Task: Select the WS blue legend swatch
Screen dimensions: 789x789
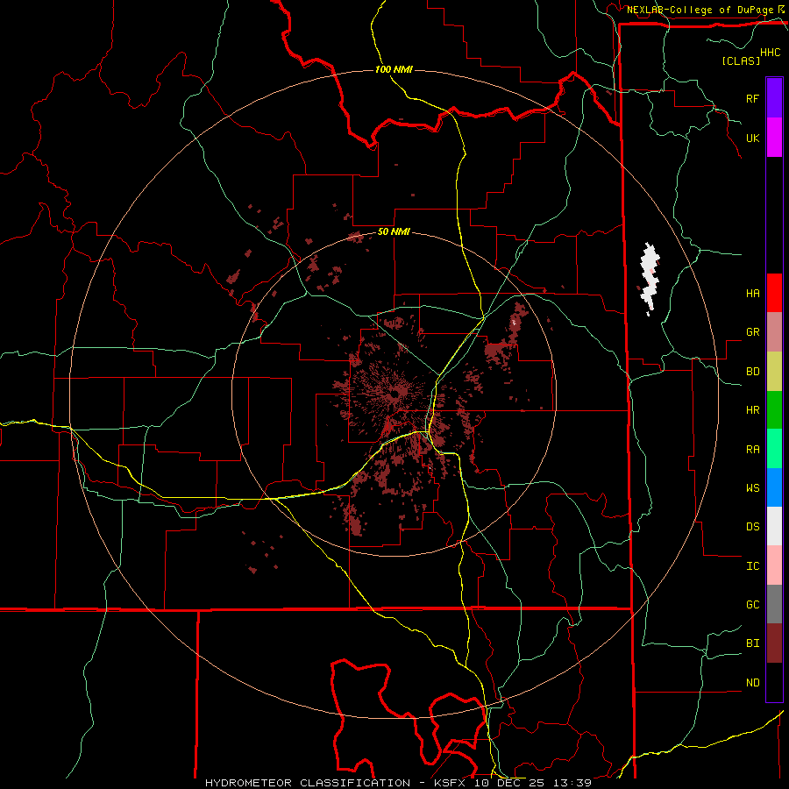Action: 774,487
